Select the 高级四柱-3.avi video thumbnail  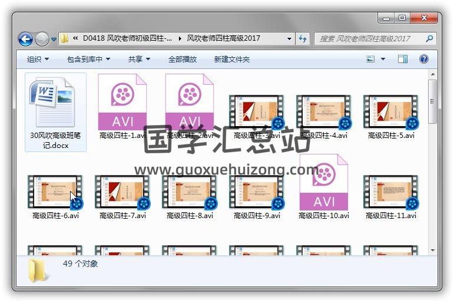pyautogui.click(x=257, y=111)
